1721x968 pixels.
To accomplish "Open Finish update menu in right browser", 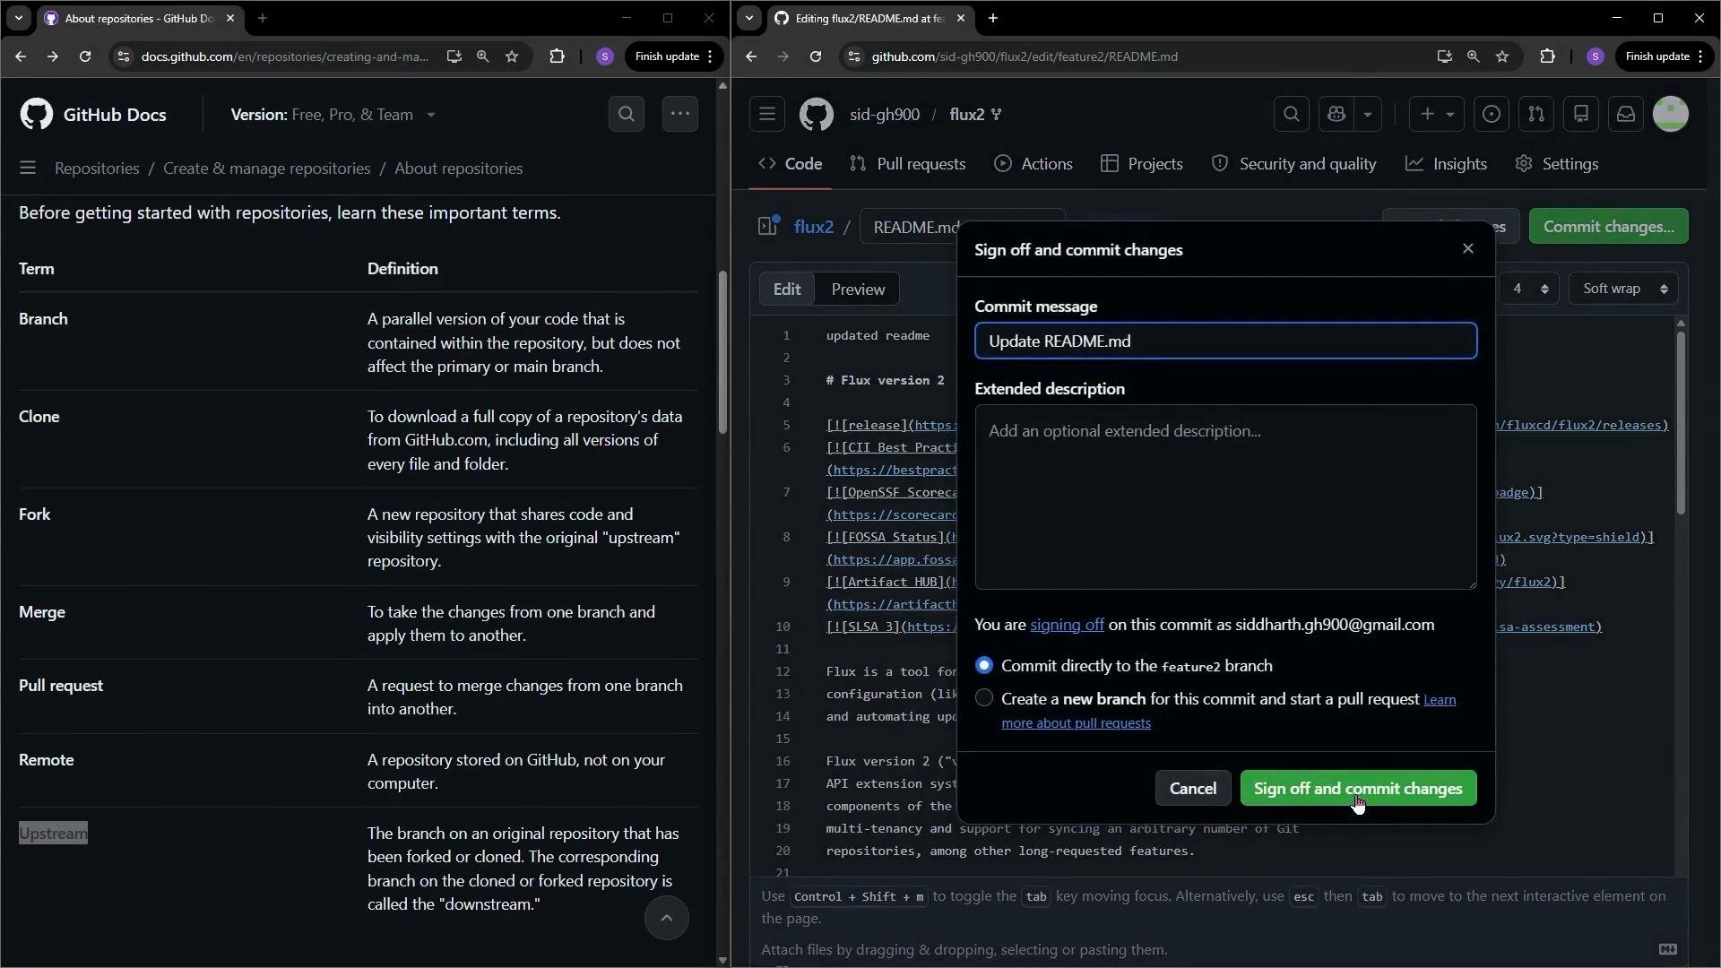I will click(x=1664, y=56).
